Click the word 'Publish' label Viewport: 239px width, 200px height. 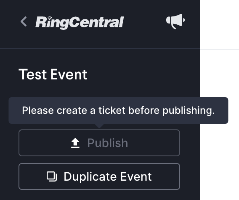pyautogui.click(x=108, y=143)
